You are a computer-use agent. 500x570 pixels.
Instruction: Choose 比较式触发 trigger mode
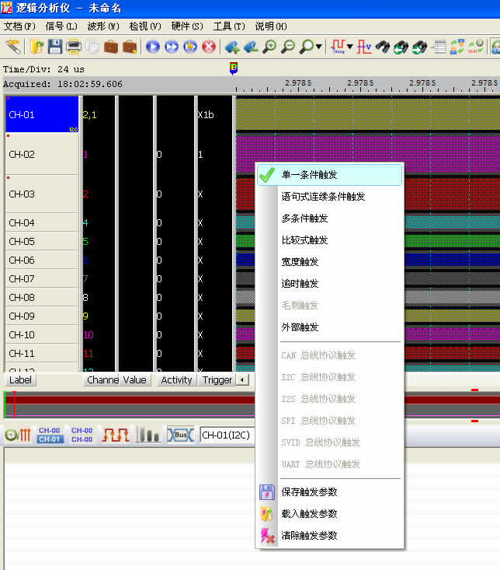coord(330,240)
